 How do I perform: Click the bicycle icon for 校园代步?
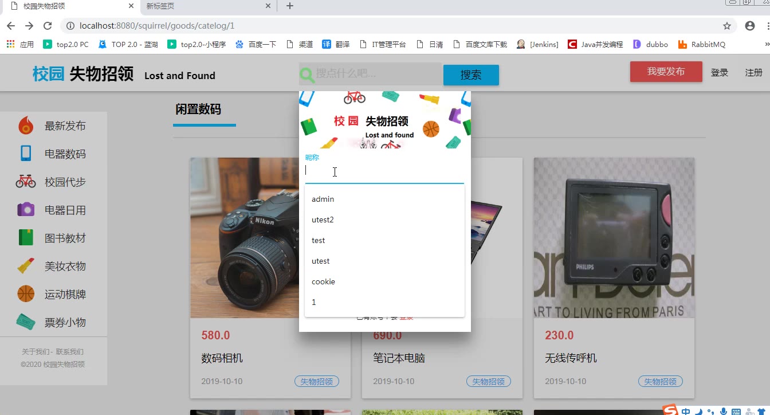point(26,182)
